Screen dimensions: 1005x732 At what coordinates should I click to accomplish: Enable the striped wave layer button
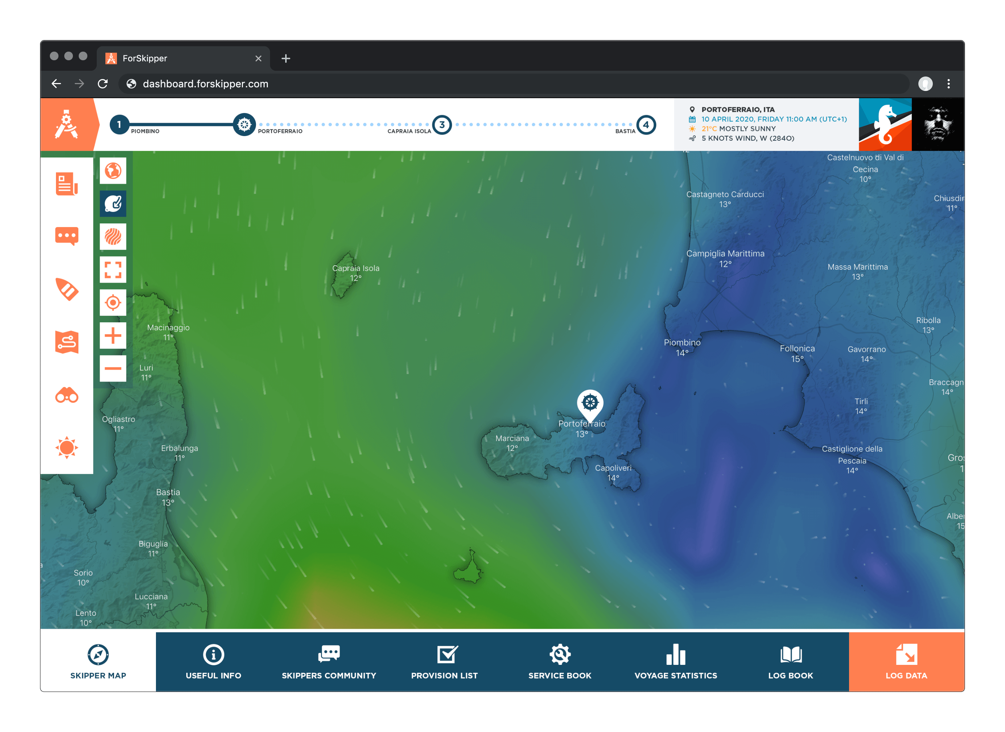tap(113, 237)
